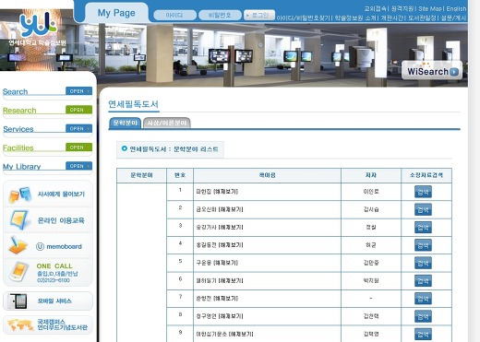Open the 도서관일정 library schedule link
Screen dimensions: 480x342
pyautogui.click(x=422, y=18)
